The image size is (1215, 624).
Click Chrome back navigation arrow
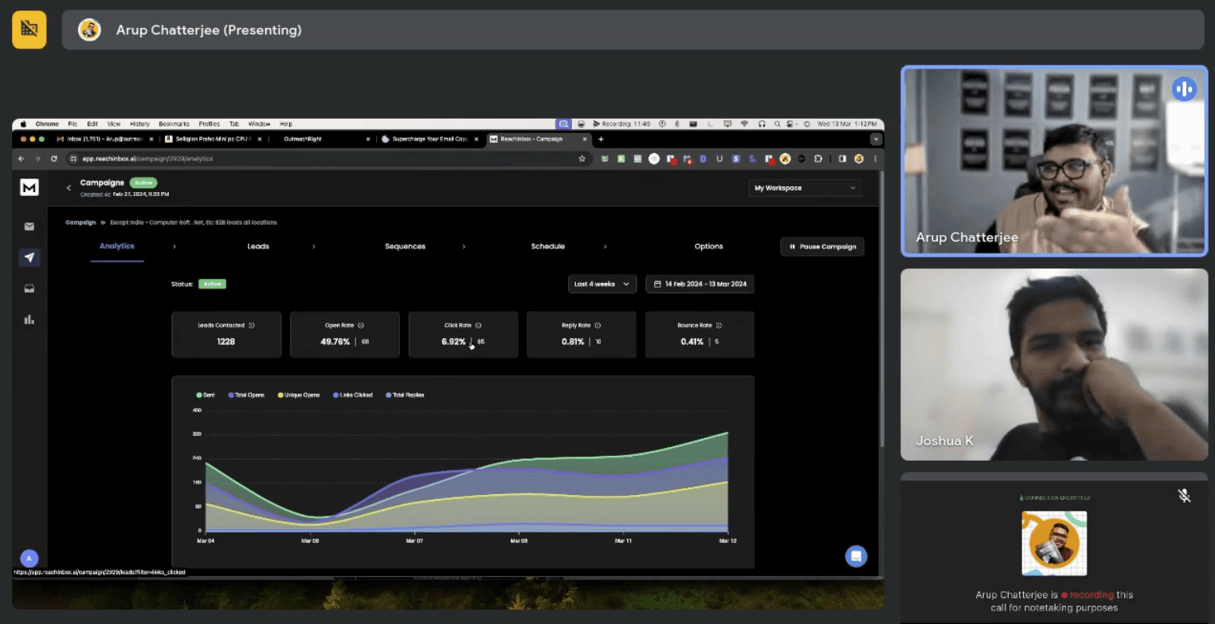pos(22,159)
